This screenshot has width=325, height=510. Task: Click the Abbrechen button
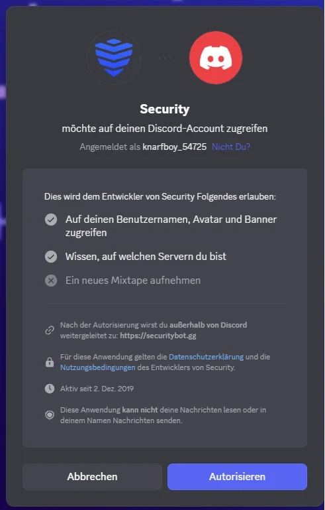tap(92, 476)
